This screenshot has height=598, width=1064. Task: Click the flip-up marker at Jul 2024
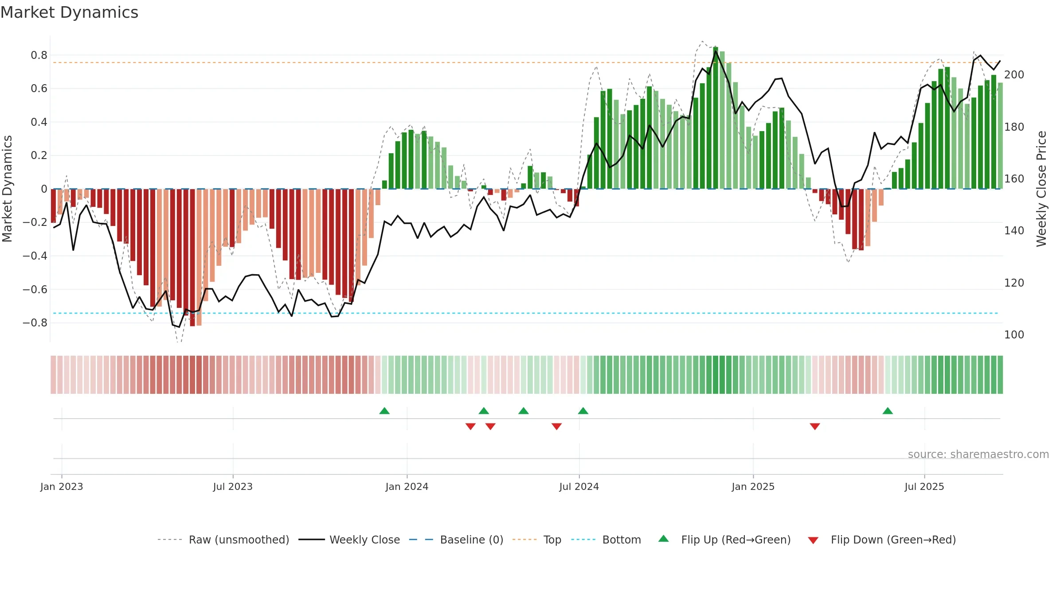(583, 411)
